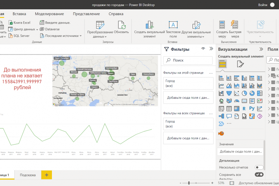Screen dimensions: 279x186
Task: Click the Format visual paintbrush icon
Action: click(x=240, y=64)
